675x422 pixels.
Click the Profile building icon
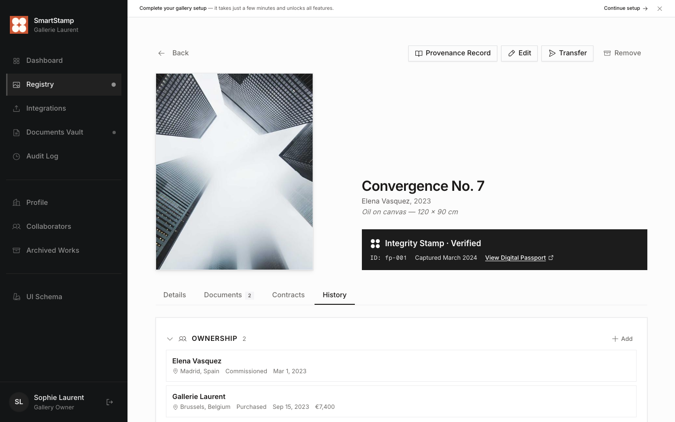16,203
